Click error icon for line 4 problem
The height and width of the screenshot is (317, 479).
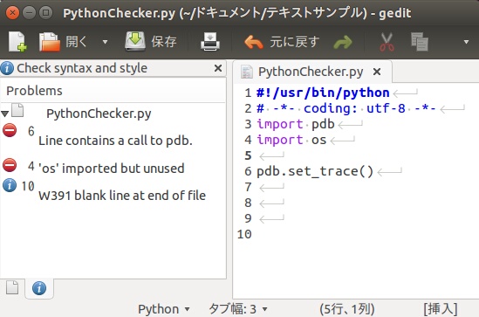point(10,165)
